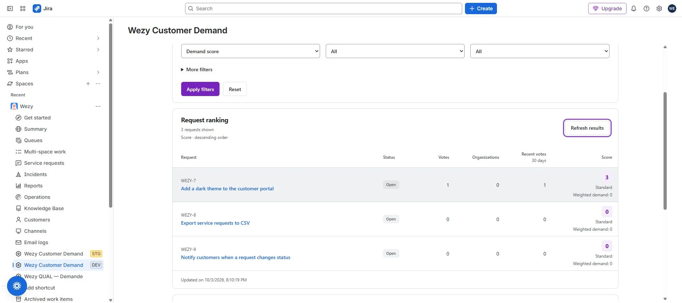Click the Reset button
The image size is (682, 303).
[x=235, y=89]
